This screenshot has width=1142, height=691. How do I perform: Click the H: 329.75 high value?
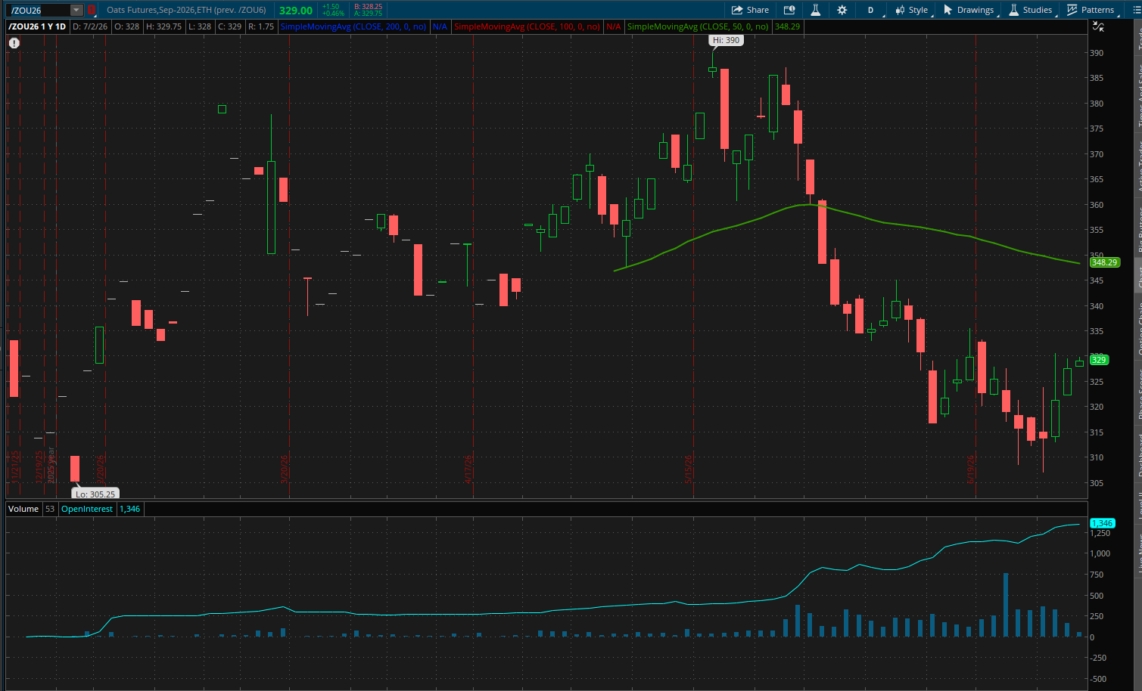pos(164,26)
